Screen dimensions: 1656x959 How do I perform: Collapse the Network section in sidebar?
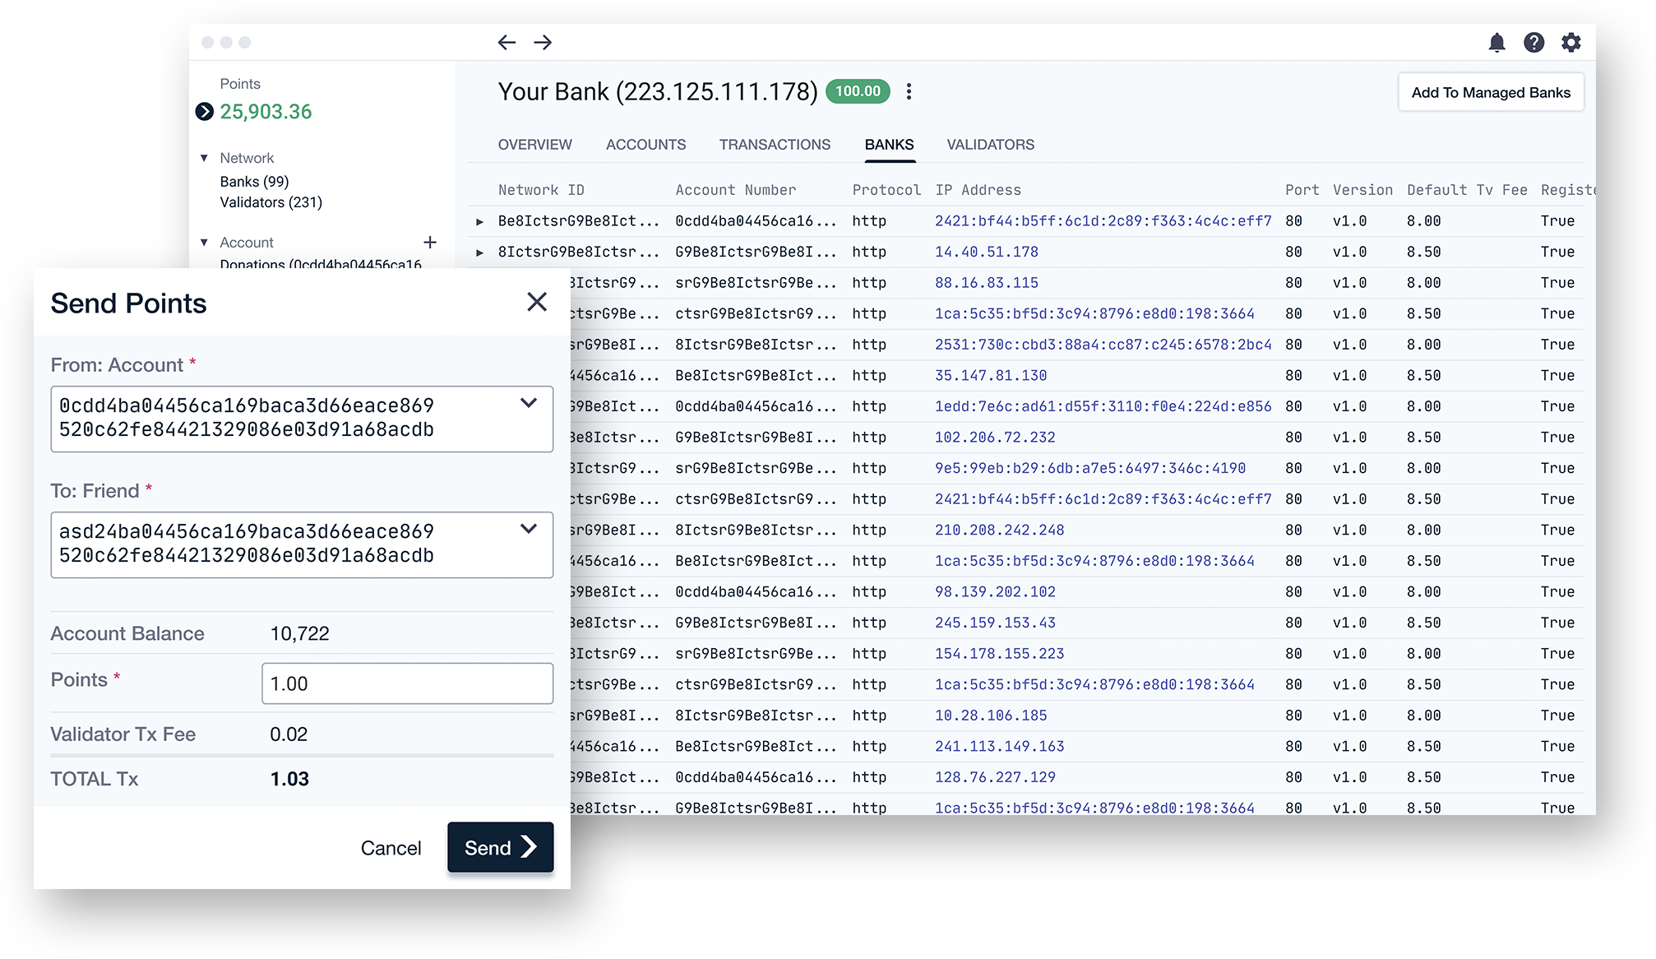click(x=204, y=158)
